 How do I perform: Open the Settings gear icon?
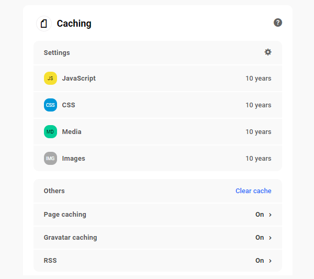pyautogui.click(x=268, y=52)
